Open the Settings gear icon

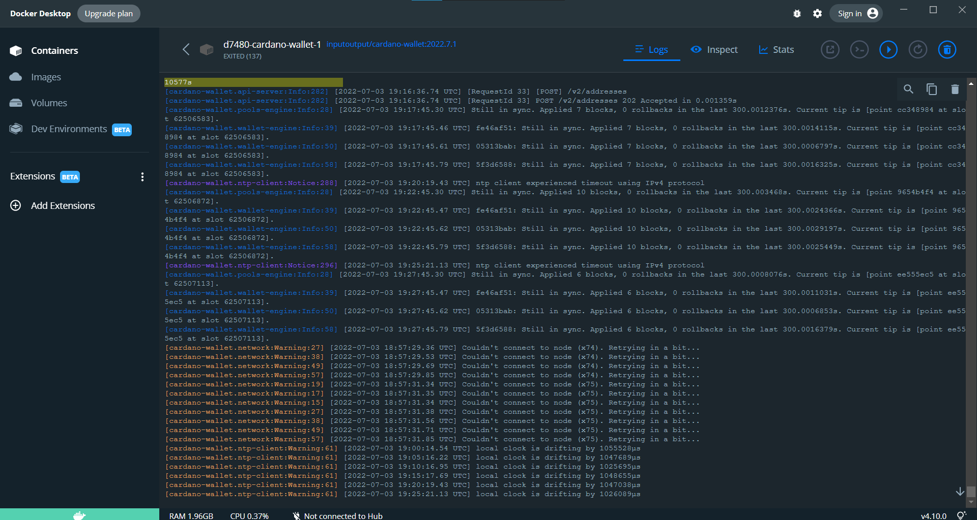click(817, 14)
